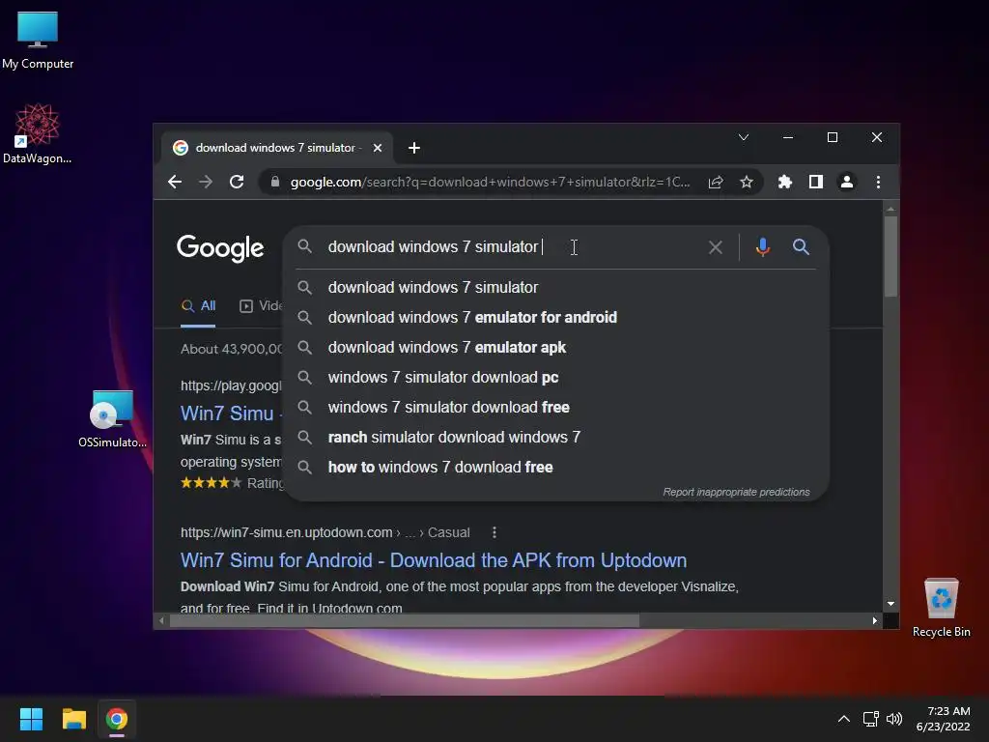
Task: Open 'Win7 Simu for Android' Uptodown result
Action: 434,560
